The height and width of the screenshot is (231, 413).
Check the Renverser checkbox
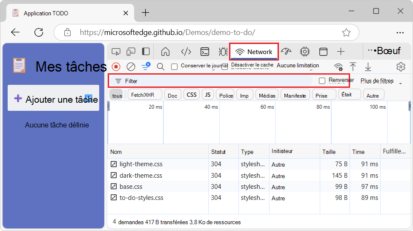click(x=322, y=81)
